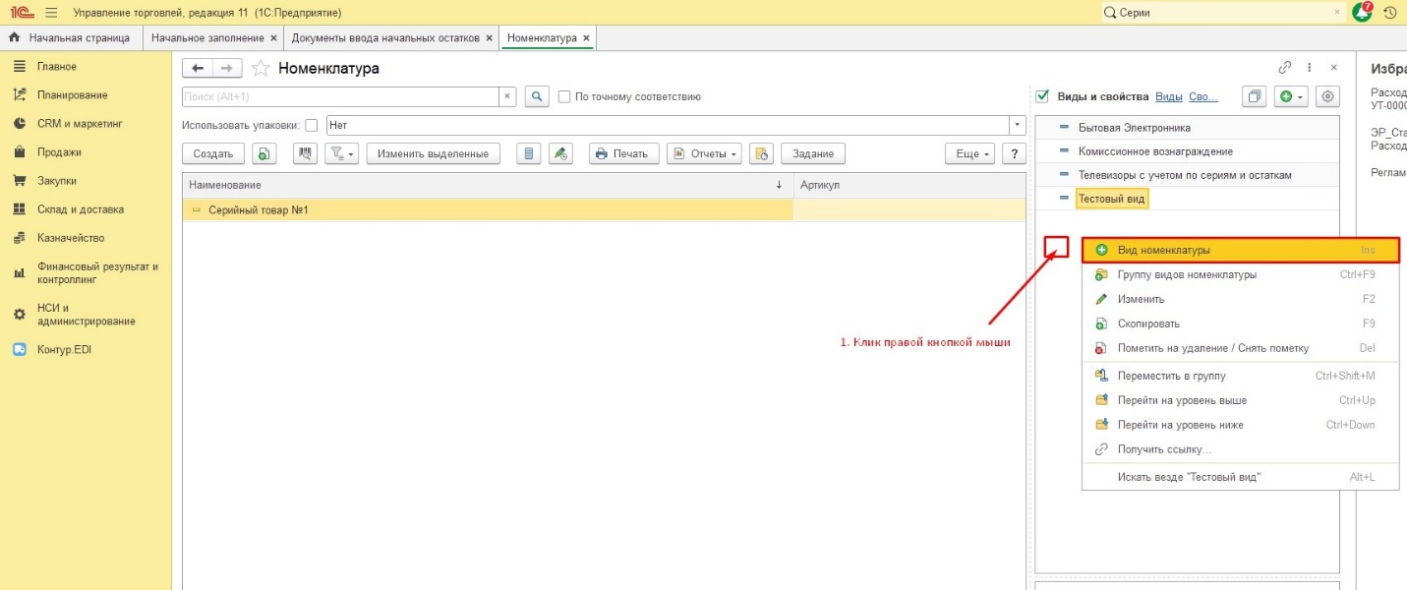
Task: Click the copy-create icon next to Создать
Action: tap(264, 153)
